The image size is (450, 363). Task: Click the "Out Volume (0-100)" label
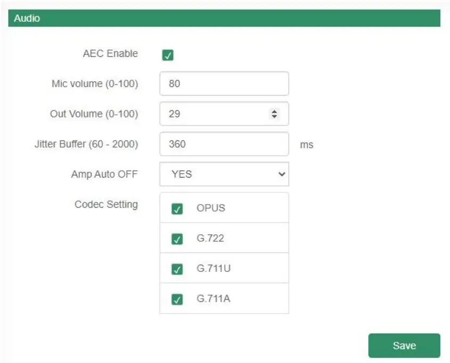tap(94, 114)
